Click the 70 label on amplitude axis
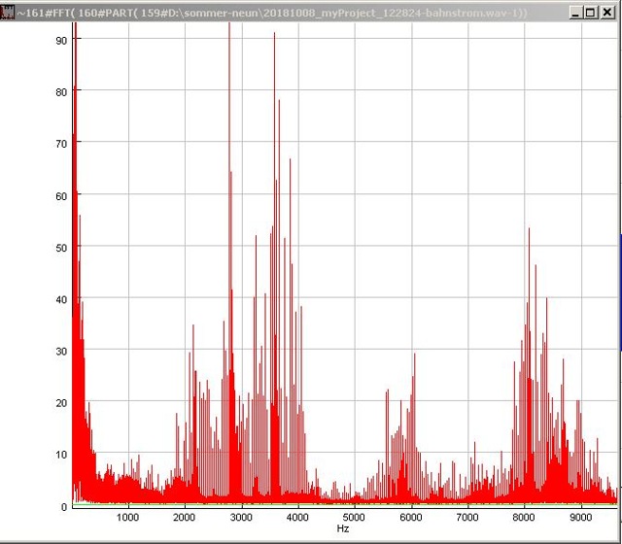The width and height of the screenshot is (622, 544). click(61, 144)
